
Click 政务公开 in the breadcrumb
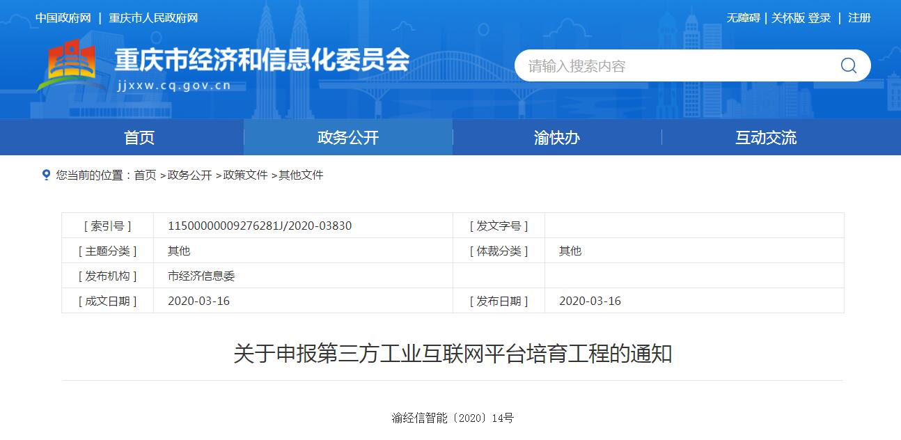(x=189, y=175)
